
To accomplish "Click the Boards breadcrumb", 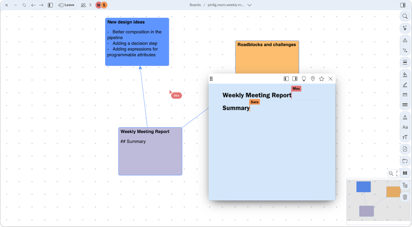I will [195, 5].
